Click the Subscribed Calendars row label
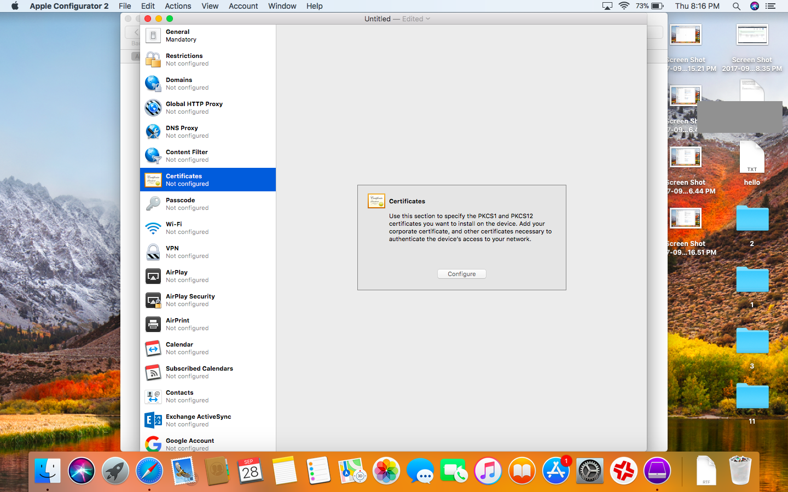Image resolution: width=788 pixels, height=492 pixels. pyautogui.click(x=199, y=368)
